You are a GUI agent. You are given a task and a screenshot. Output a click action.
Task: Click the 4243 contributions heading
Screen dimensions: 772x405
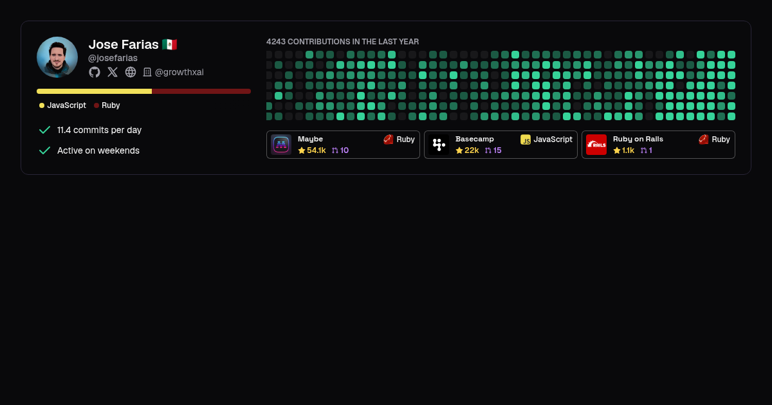343,42
